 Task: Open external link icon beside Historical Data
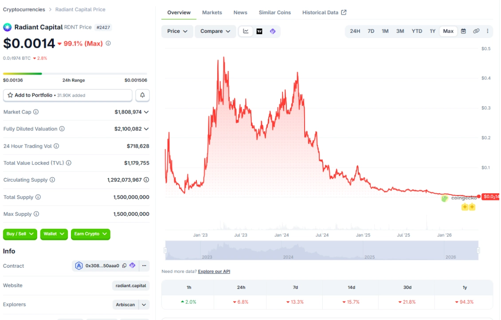tap(344, 12)
